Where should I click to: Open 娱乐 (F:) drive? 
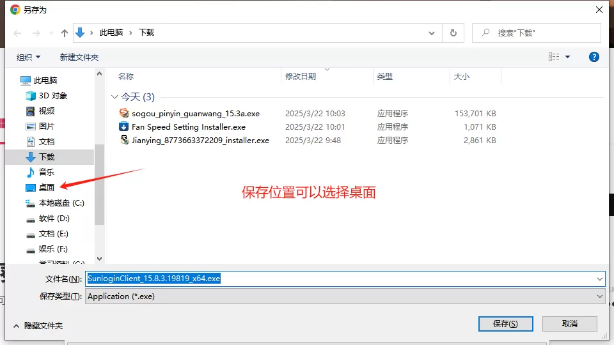[53, 249]
